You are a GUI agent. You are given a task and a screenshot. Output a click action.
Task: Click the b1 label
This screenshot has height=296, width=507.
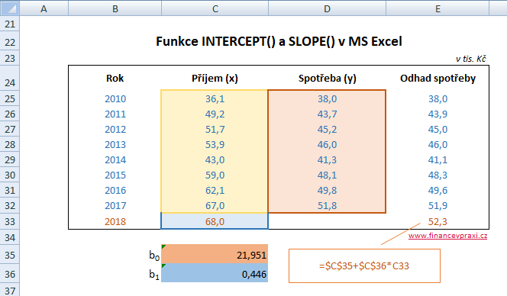(154, 275)
